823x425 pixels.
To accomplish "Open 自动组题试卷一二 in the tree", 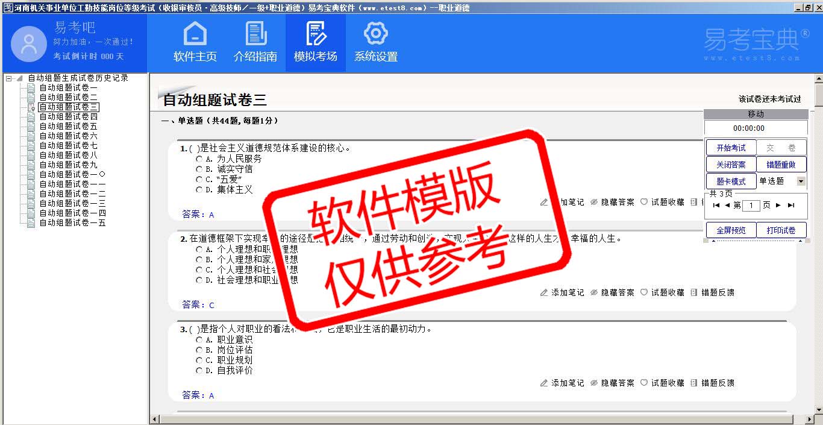I will click(72, 194).
